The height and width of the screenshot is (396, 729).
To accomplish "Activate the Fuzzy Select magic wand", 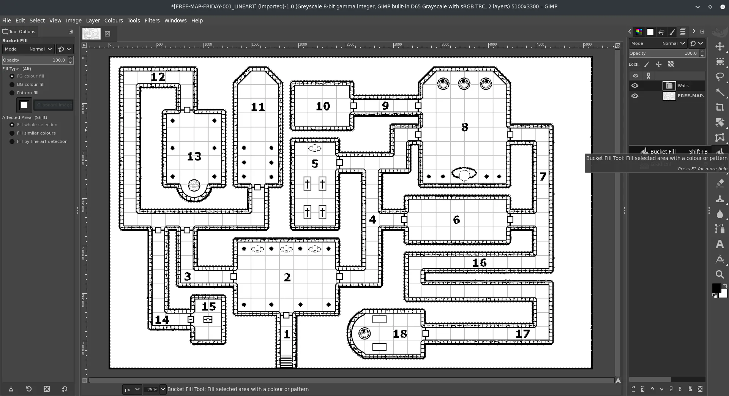I will tap(720, 92).
